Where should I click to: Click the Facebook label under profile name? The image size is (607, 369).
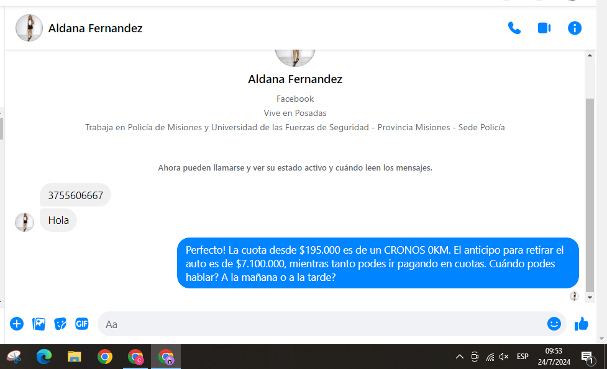[x=295, y=99]
